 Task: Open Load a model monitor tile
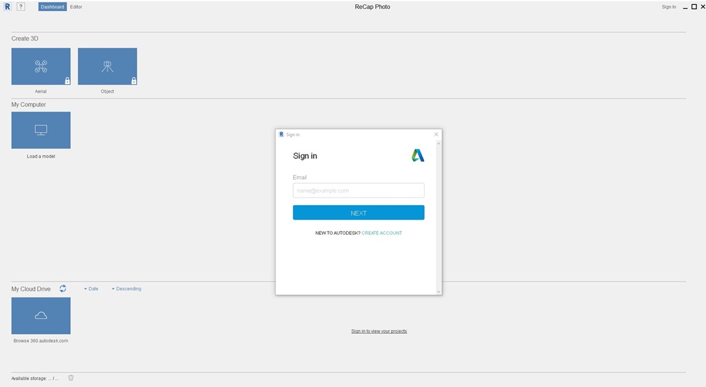(41, 130)
